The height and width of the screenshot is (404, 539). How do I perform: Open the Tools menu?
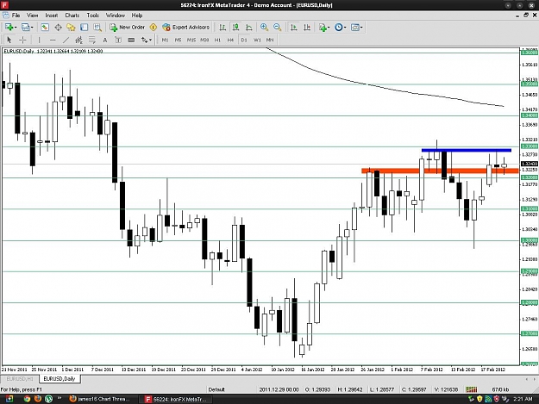point(93,16)
